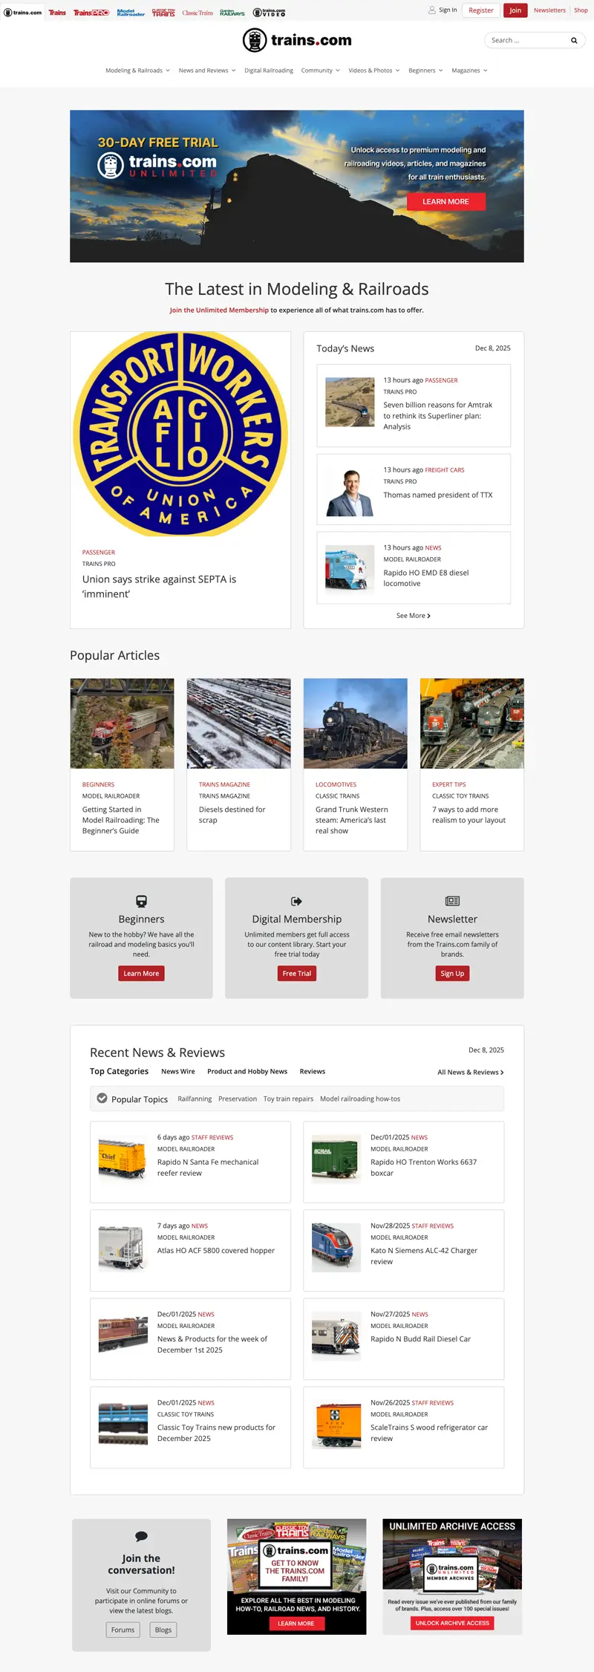594x1672 pixels.
Task: Open the Shop link
Action: pos(581,10)
